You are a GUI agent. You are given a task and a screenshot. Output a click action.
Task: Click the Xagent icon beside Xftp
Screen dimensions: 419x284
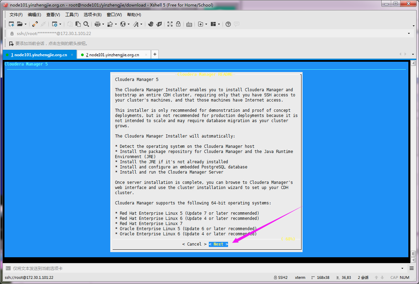coord(159,24)
